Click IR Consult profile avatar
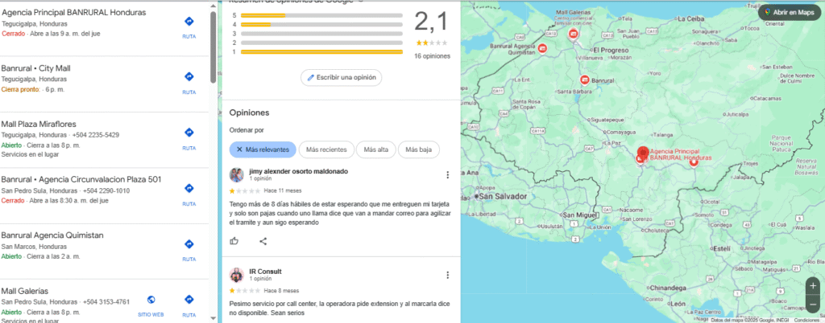The width and height of the screenshot is (825, 323). pos(237,275)
